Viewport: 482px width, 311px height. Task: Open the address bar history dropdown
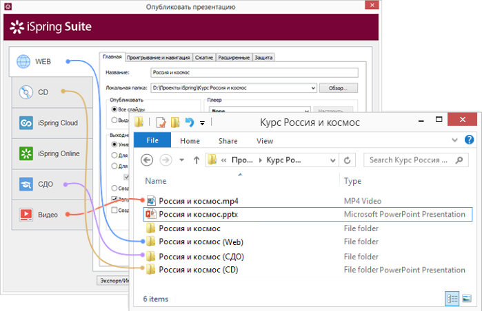coord(332,160)
